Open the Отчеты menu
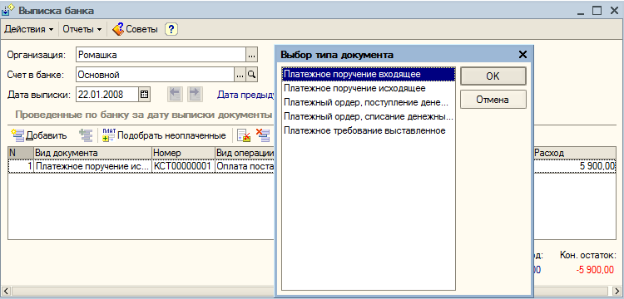624x299 pixels. pos(82,29)
